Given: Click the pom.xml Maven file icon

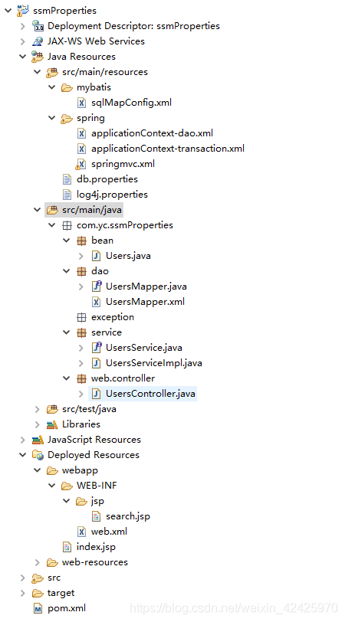Looking at the screenshot, I should pos(38,608).
